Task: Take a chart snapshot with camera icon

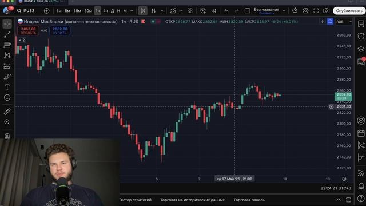Action: coord(327,11)
